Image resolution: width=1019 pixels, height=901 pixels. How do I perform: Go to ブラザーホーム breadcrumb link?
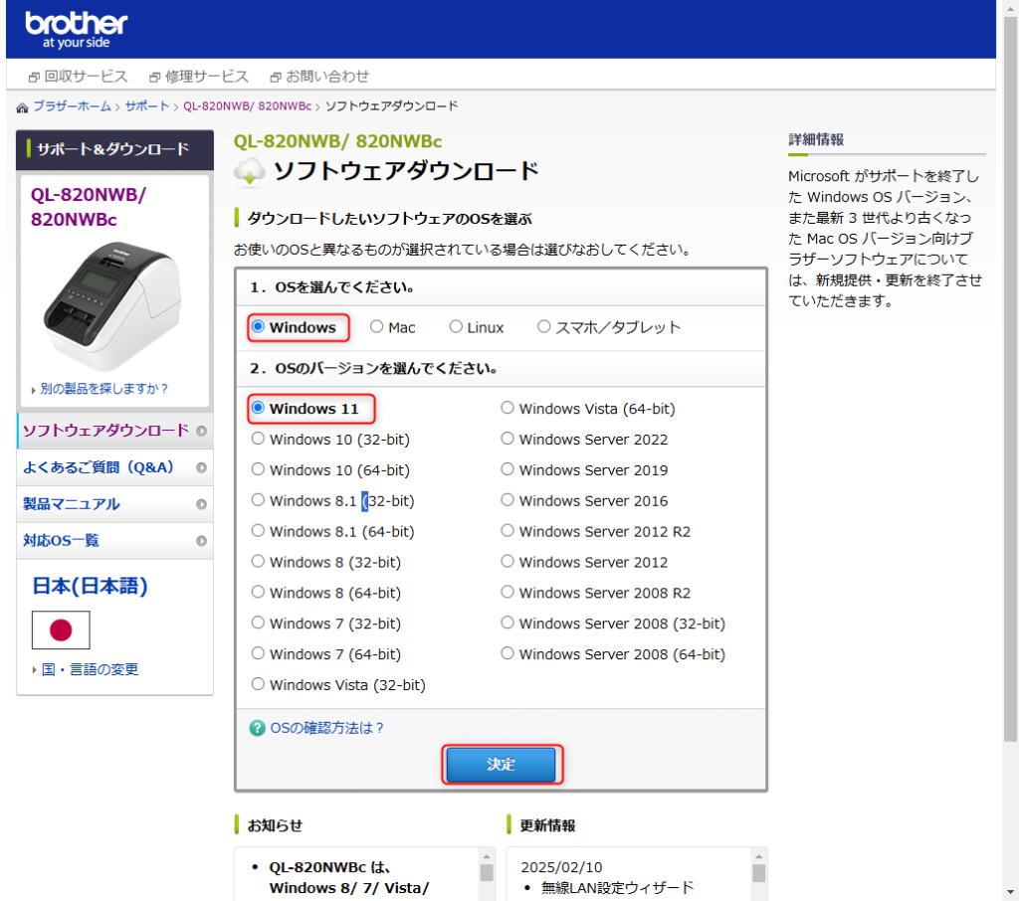(72, 106)
